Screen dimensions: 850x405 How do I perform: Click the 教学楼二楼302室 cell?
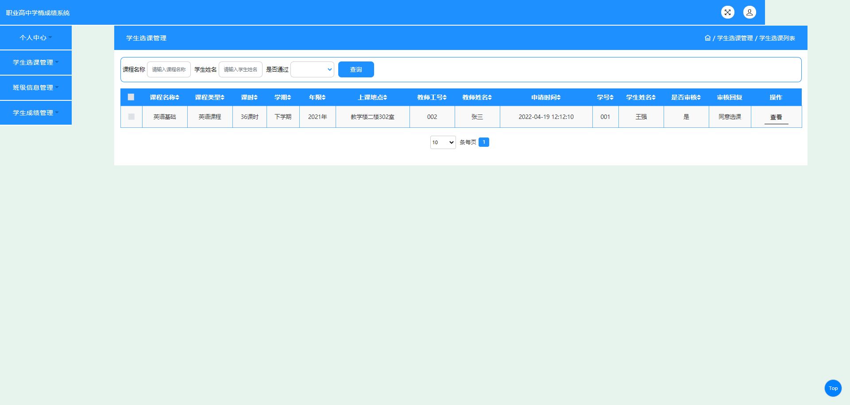click(x=372, y=117)
